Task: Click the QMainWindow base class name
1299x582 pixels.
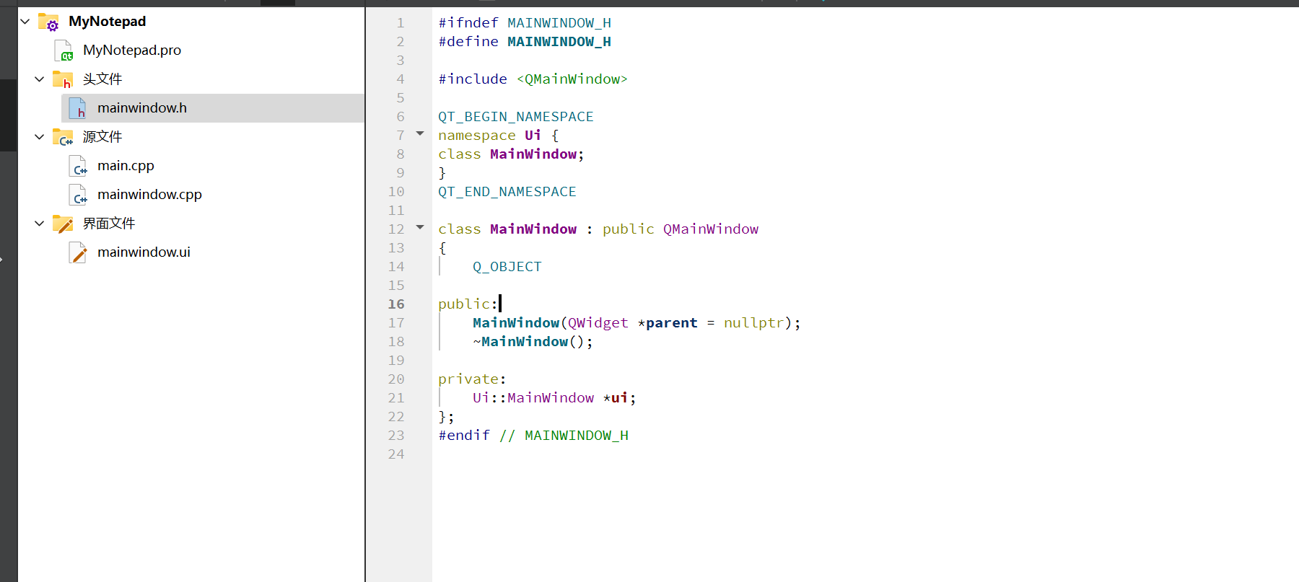Action: (x=711, y=229)
